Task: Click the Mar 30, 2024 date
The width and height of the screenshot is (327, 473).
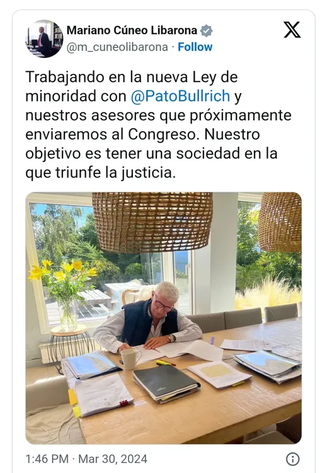Action: pyautogui.click(x=113, y=459)
